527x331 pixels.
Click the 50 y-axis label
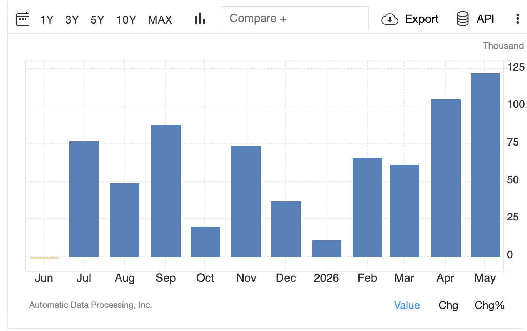[x=513, y=180]
